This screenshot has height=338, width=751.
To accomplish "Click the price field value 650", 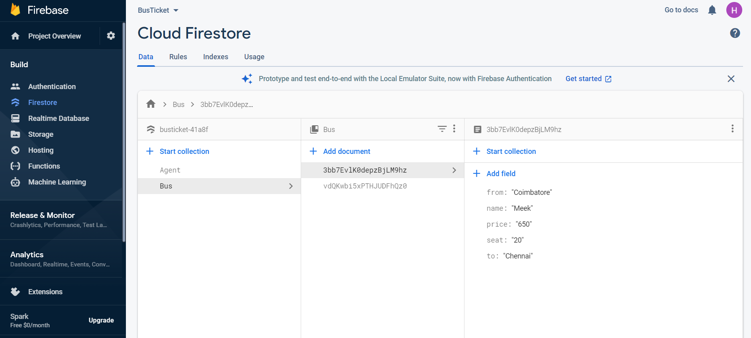I will pos(524,224).
